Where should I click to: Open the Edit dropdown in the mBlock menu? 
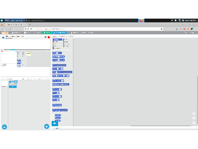[x=37, y=33]
